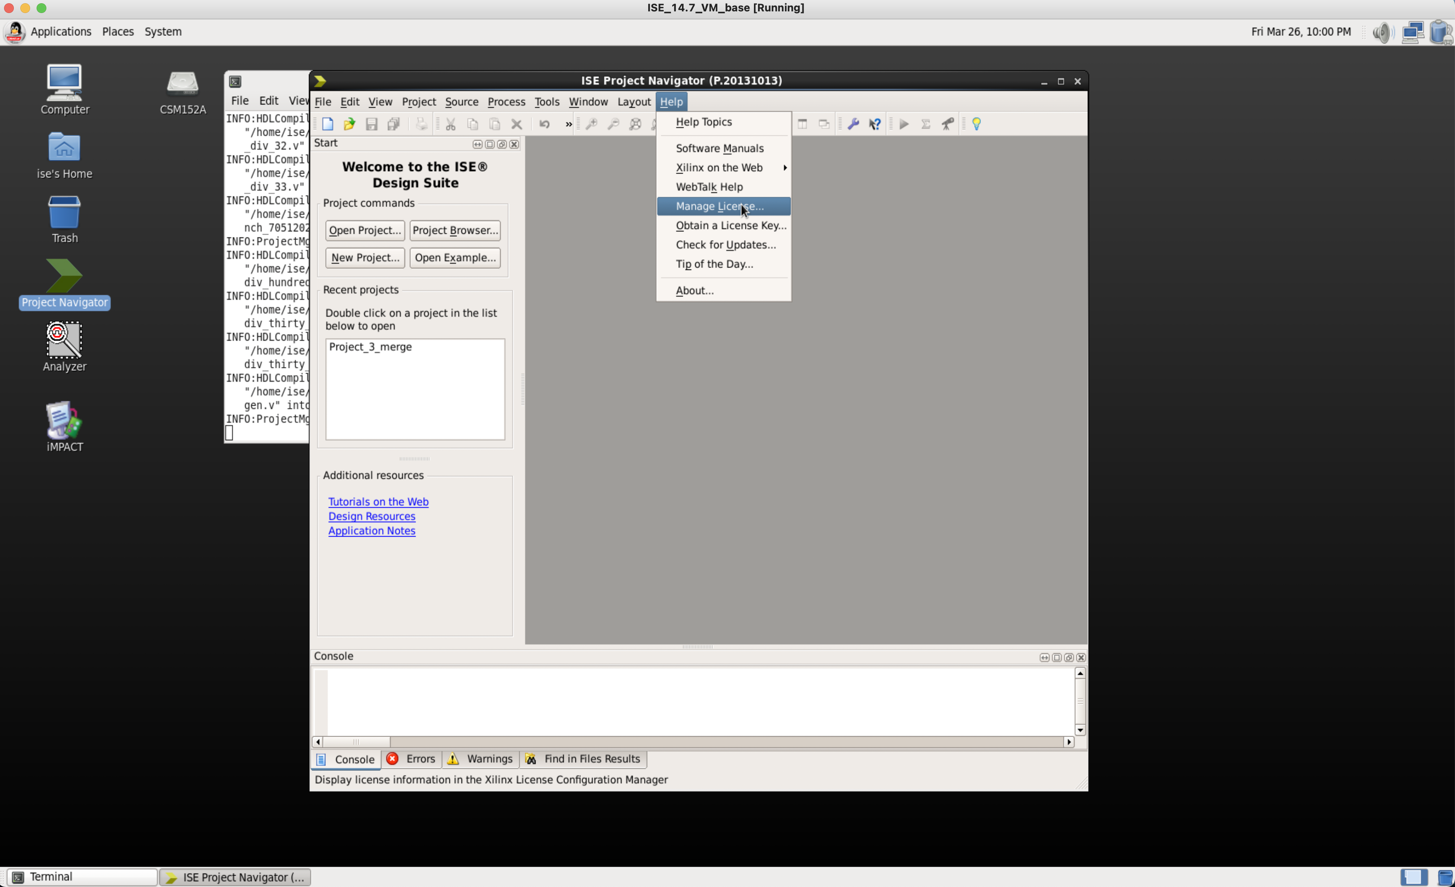The width and height of the screenshot is (1455, 887).
Task: Choose Check for Updates entry
Action: (x=723, y=245)
